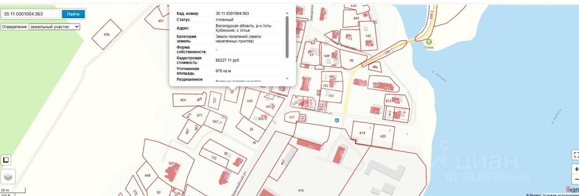Click the cadastral number search field

31,14
